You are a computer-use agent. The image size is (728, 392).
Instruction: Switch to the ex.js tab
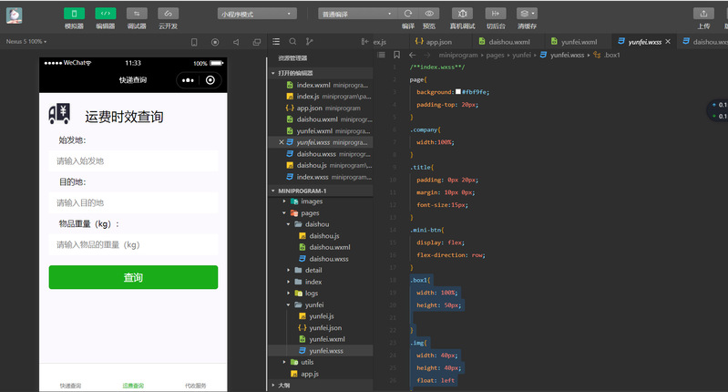coord(380,42)
